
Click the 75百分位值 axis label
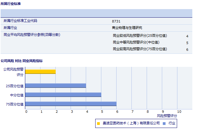pyautogui.click(x=15, y=104)
